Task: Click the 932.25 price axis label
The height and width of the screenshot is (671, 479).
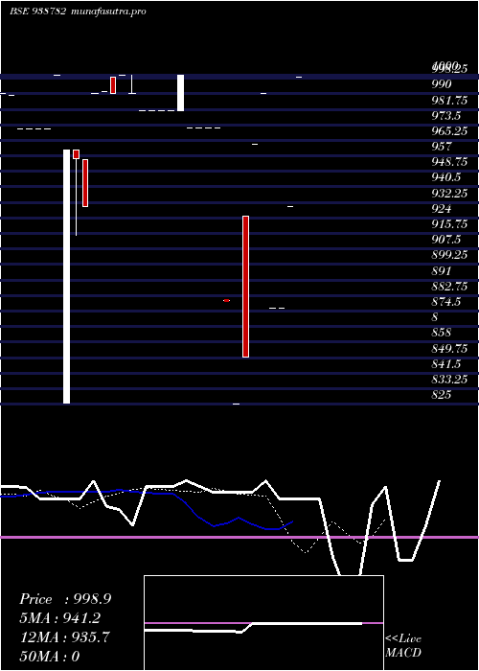Action: tap(449, 193)
